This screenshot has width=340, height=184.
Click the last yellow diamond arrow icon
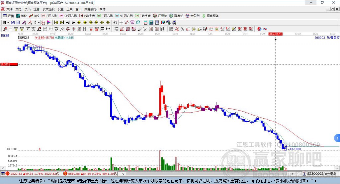coord(108,22)
